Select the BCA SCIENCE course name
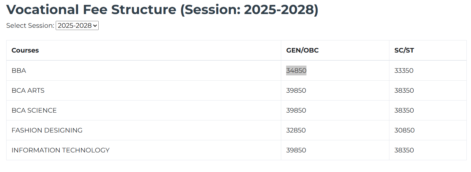Image resolution: width=471 pixels, height=172 pixels. tap(34, 110)
